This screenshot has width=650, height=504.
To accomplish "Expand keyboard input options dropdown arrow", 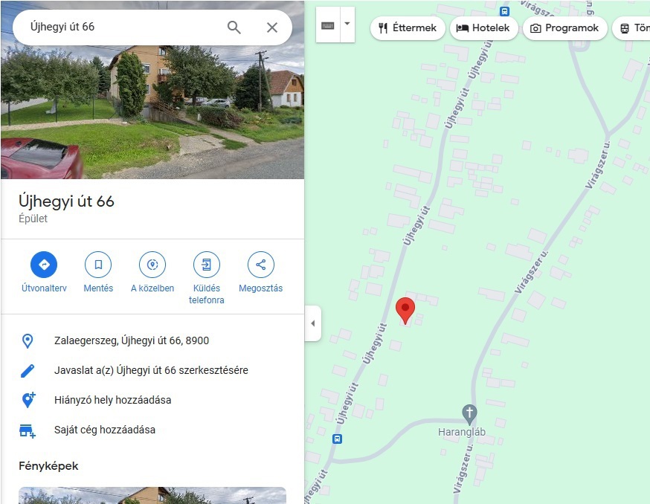I will 347,24.
